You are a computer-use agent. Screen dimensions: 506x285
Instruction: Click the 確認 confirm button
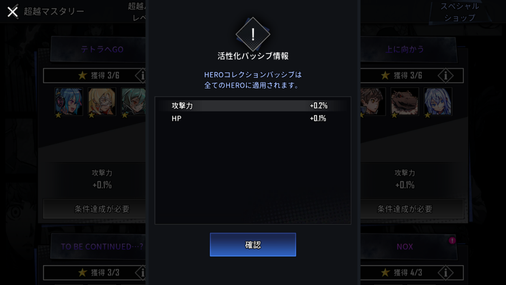pos(253,244)
